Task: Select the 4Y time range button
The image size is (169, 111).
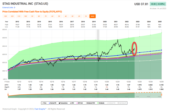Action: click(x=66, y=16)
